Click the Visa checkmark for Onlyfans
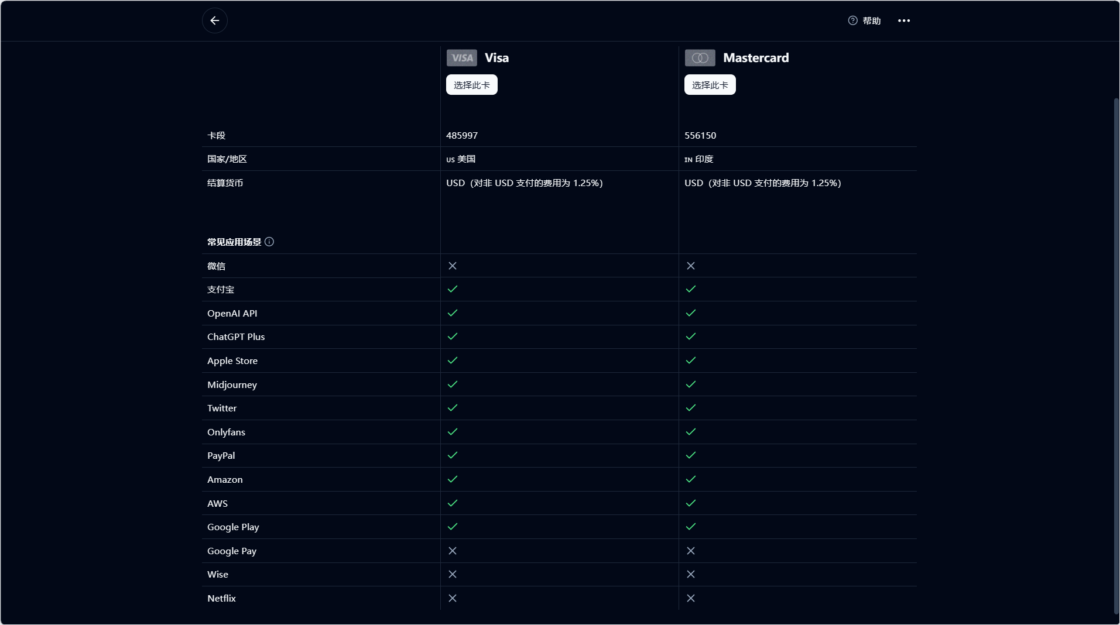1120x625 pixels. [453, 432]
